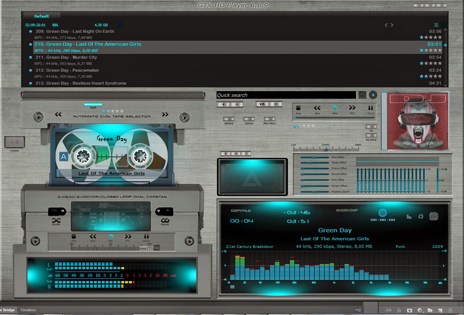The height and width of the screenshot is (315, 464).
Task: Click FFD in the panel under Quick search
Action: [x=352, y=108]
